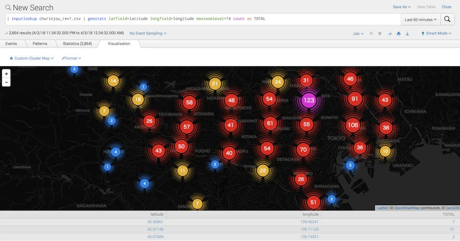Open the Job dropdown menu
This screenshot has width=460, height=241.
click(x=358, y=34)
